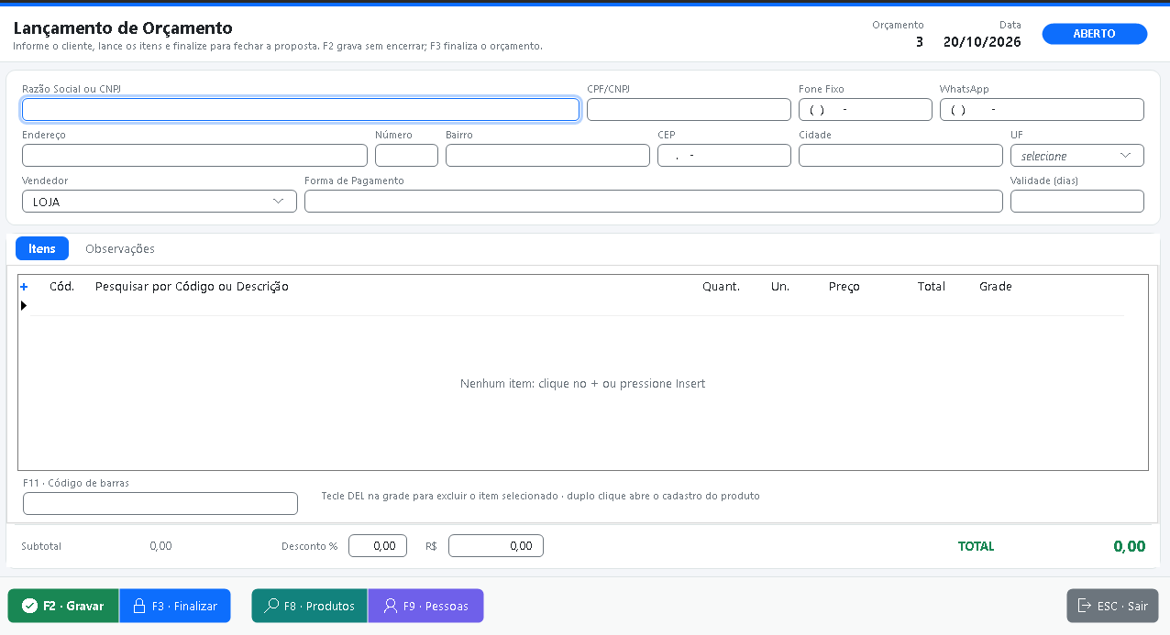Select the Fone Fixo input
The height and width of the screenshot is (635, 1170).
point(866,110)
